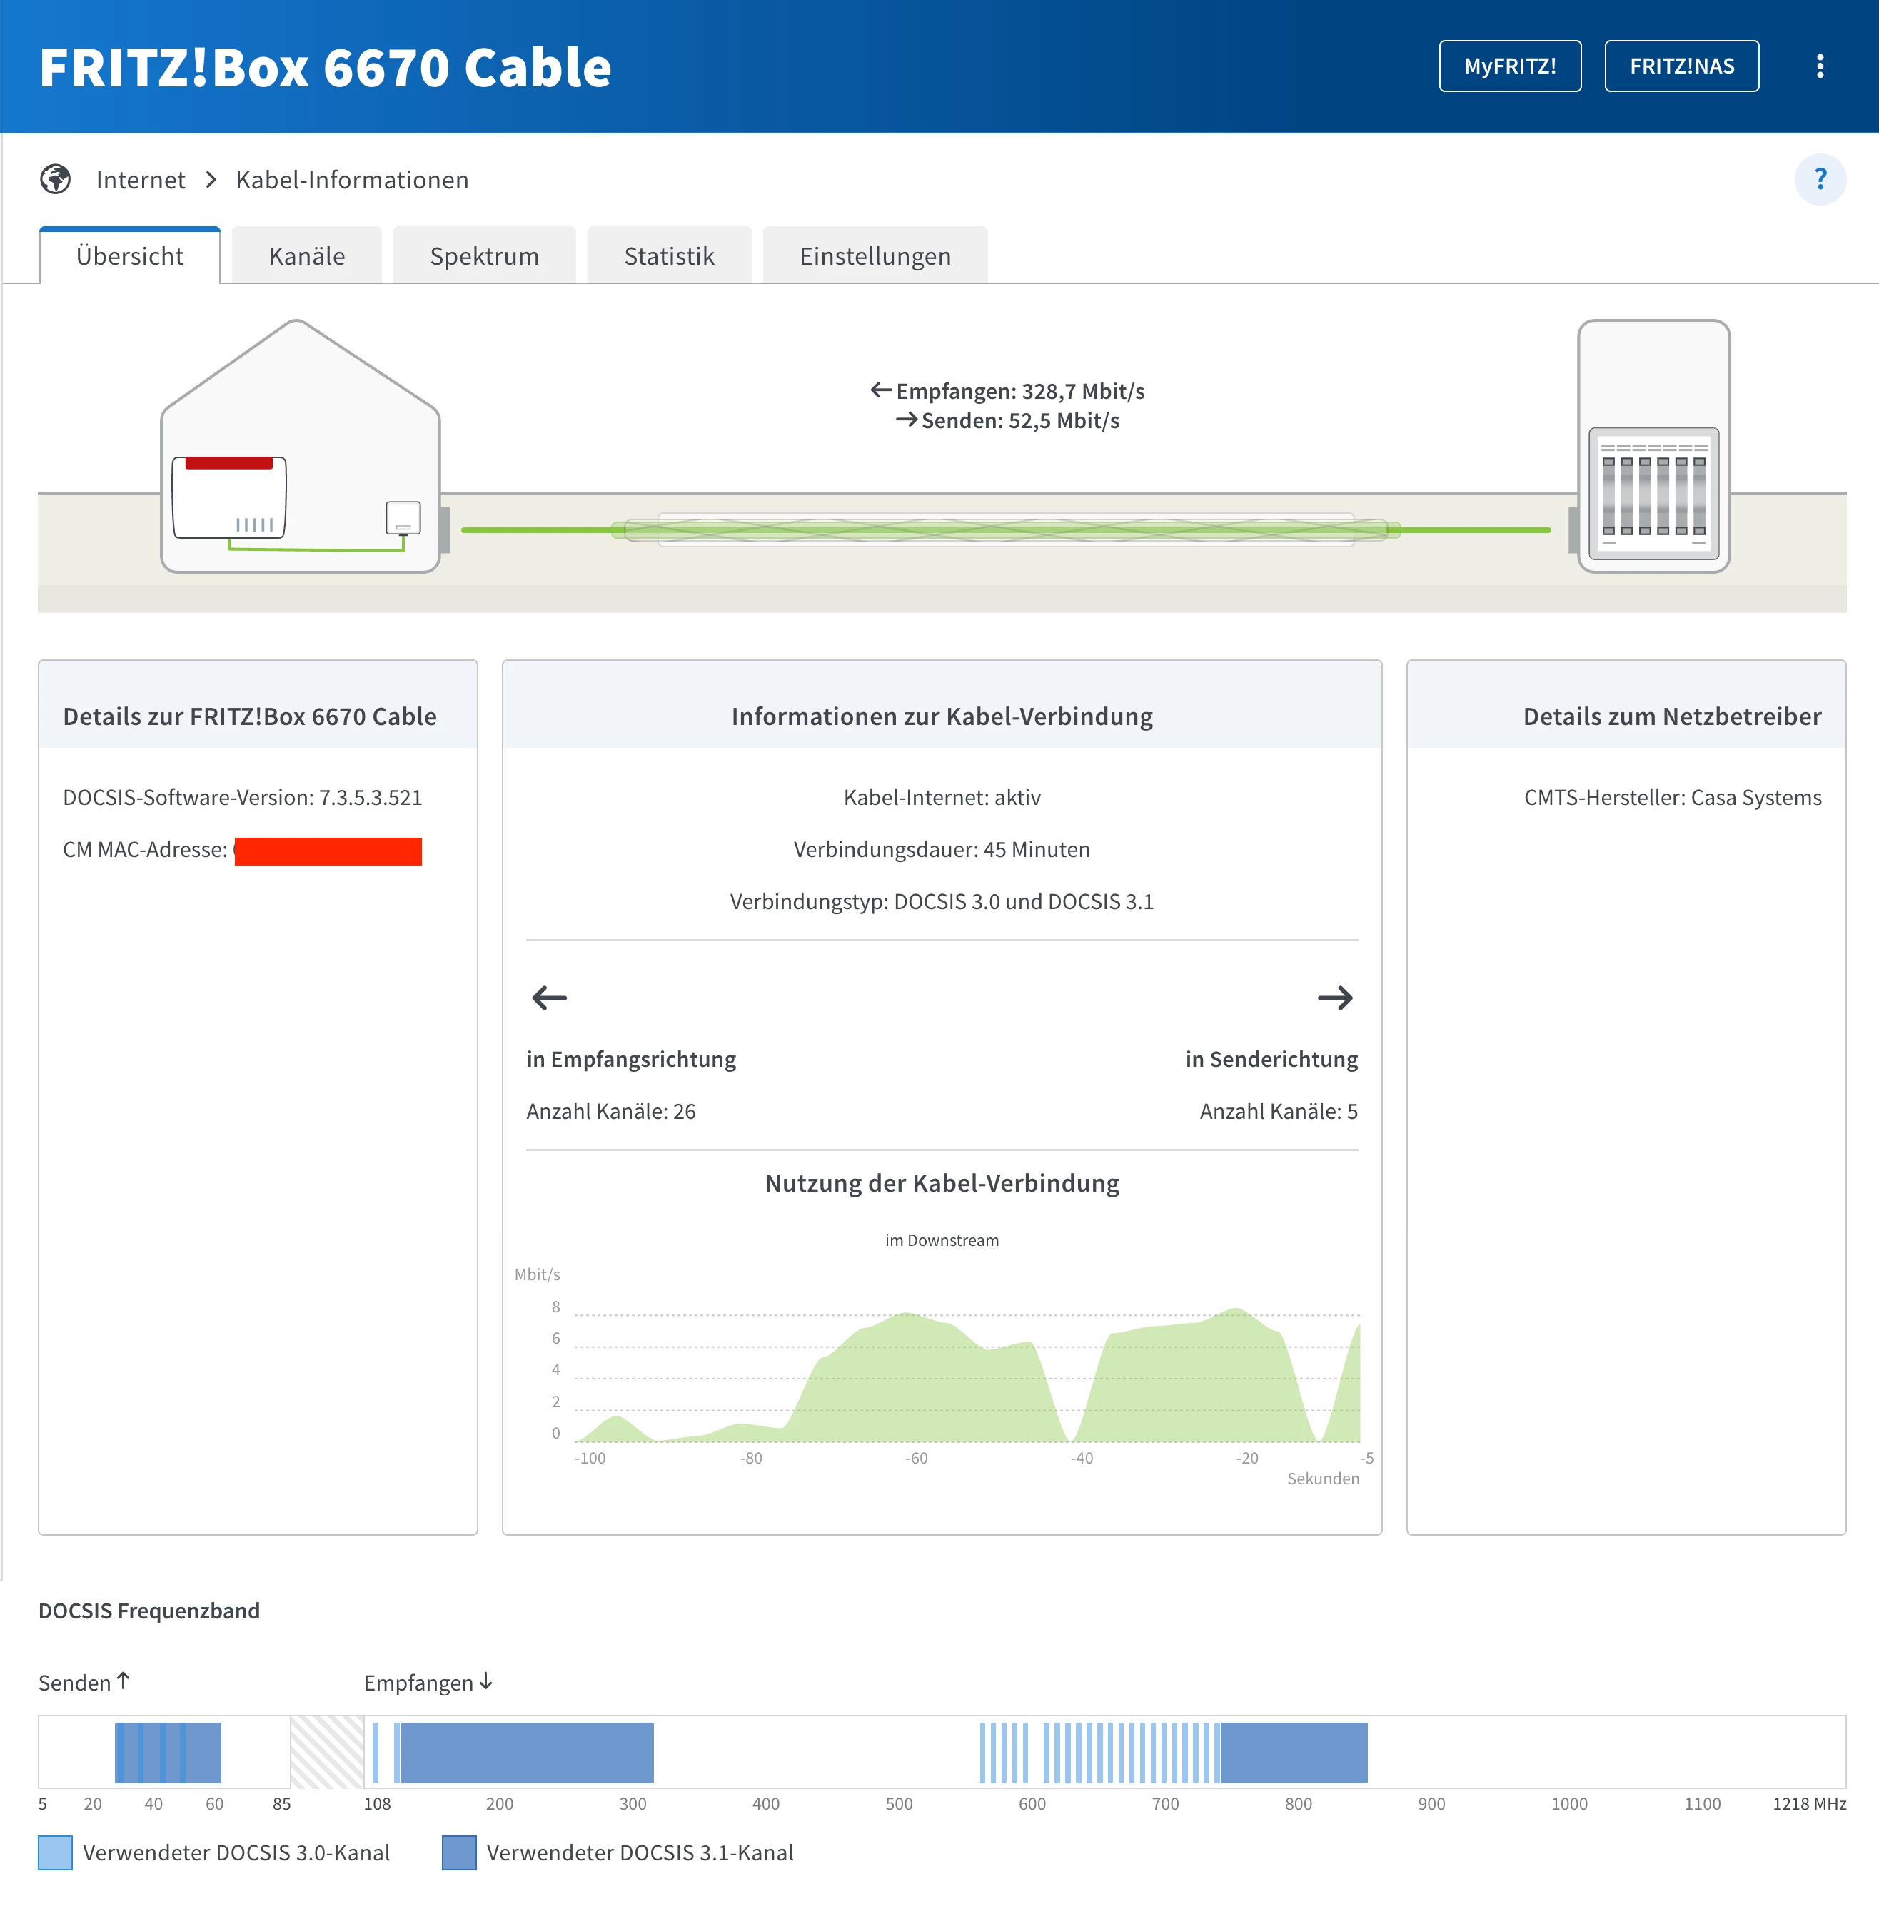The width and height of the screenshot is (1879, 1911).
Task: Open the Spektrum tab
Action: (x=483, y=256)
